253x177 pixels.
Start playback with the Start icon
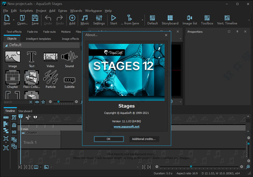[x=113, y=18]
